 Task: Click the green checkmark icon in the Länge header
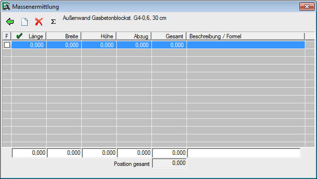click(19, 36)
